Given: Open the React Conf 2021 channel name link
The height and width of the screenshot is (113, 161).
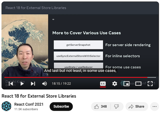Looking at the screenshot, I should (x=29, y=104).
